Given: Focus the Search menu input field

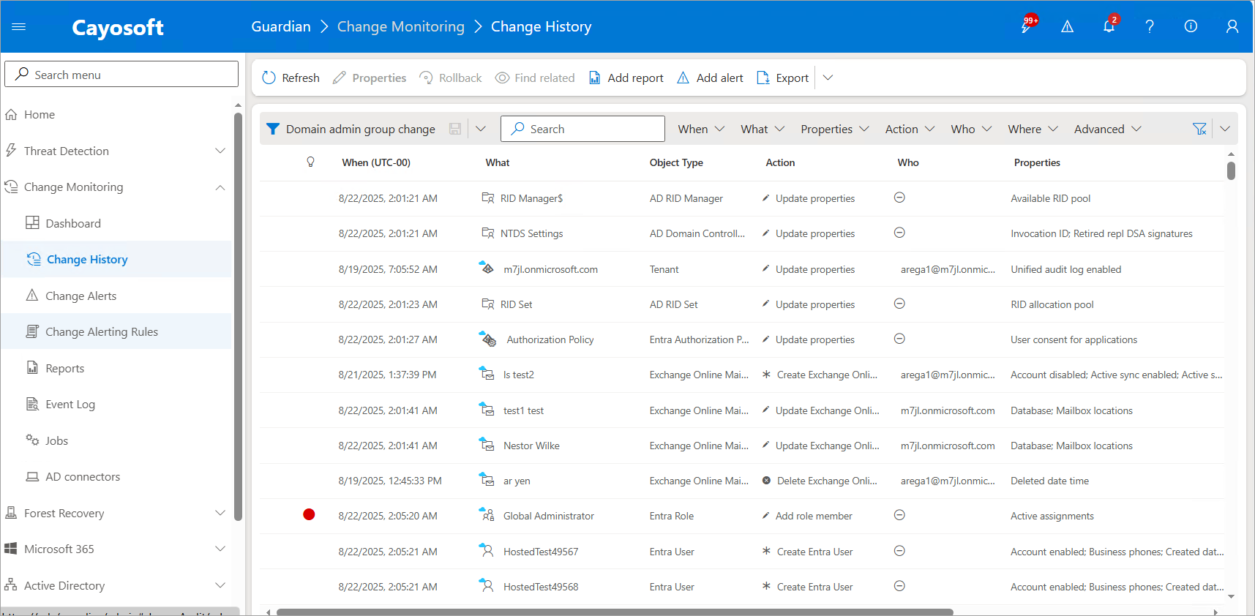Looking at the screenshot, I should 121,74.
